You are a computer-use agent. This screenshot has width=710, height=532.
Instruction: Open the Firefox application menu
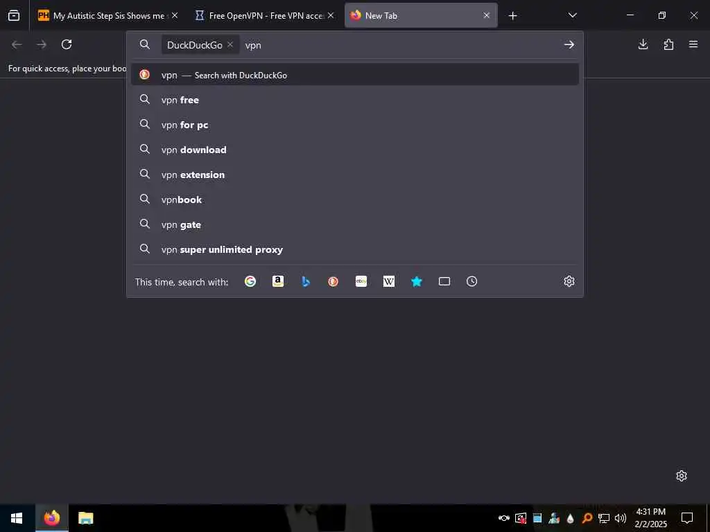pos(693,44)
